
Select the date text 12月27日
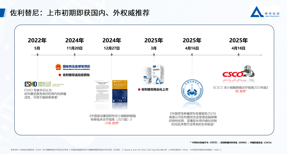pos(112,48)
